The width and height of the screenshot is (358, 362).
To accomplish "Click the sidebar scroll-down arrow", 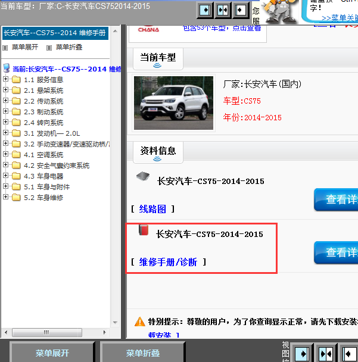I will 115,322.
